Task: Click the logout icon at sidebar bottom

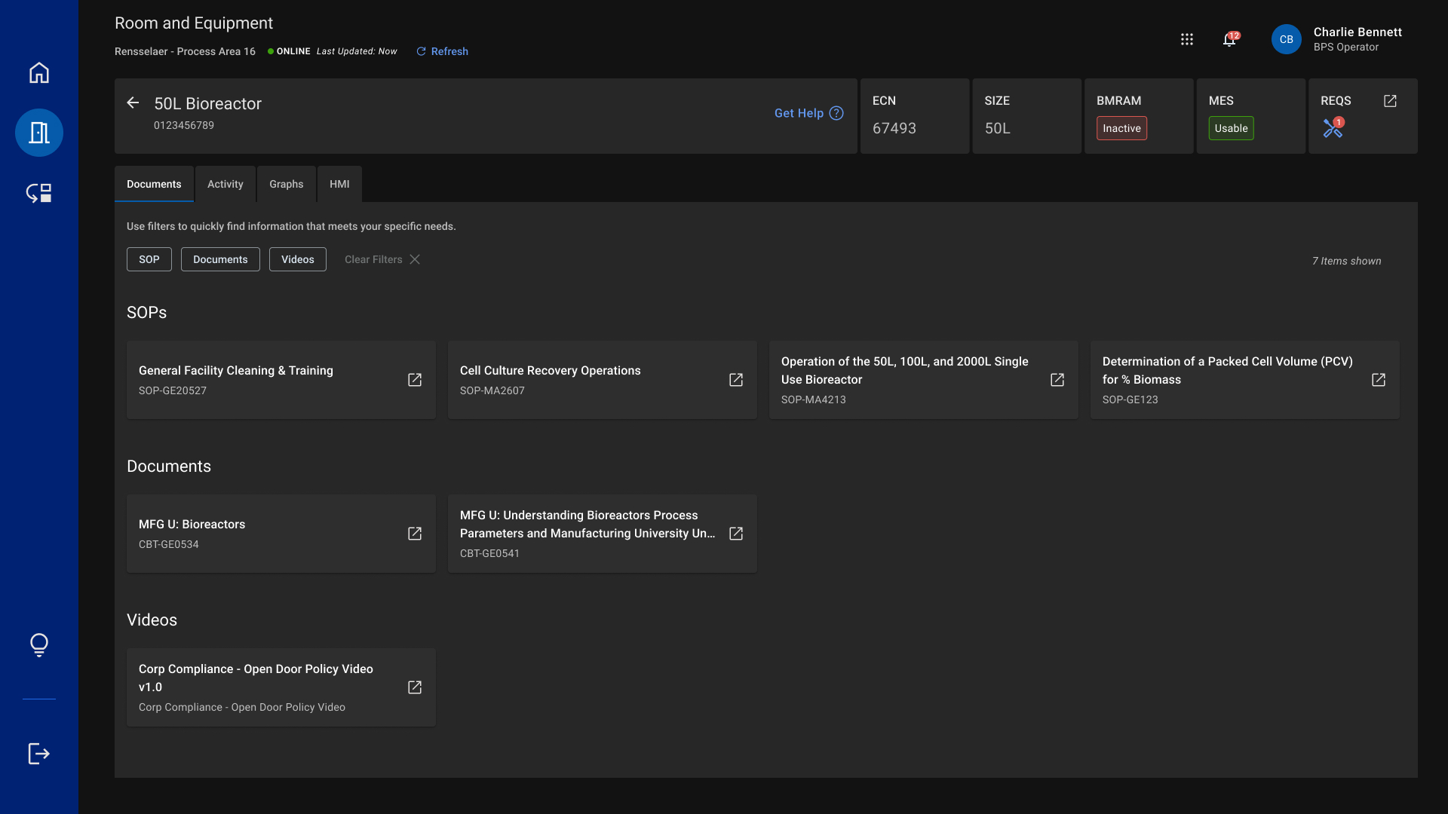Action: pos(38,754)
